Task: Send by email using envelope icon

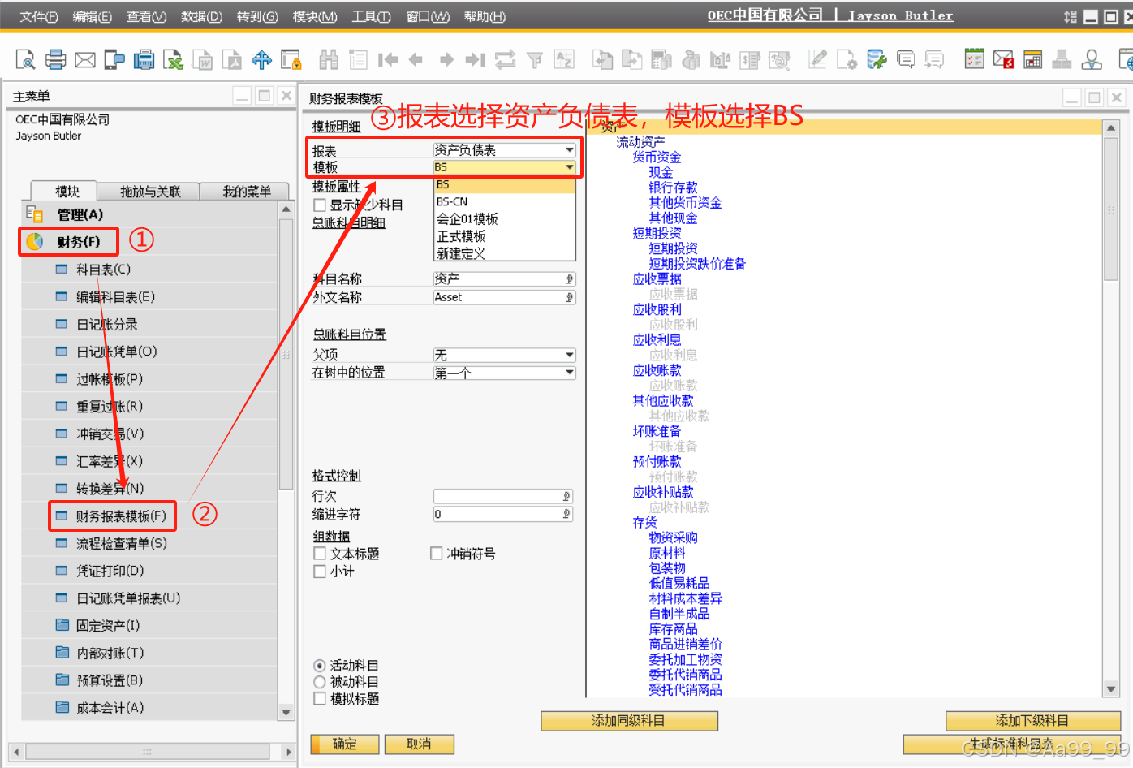Action: tap(84, 58)
